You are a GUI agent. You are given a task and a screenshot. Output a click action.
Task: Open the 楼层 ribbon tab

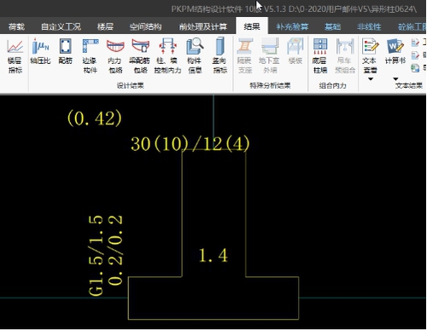[x=105, y=26]
